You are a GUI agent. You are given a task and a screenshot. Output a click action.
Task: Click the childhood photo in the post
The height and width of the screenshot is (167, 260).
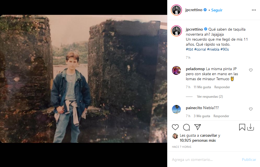tap(84, 79)
